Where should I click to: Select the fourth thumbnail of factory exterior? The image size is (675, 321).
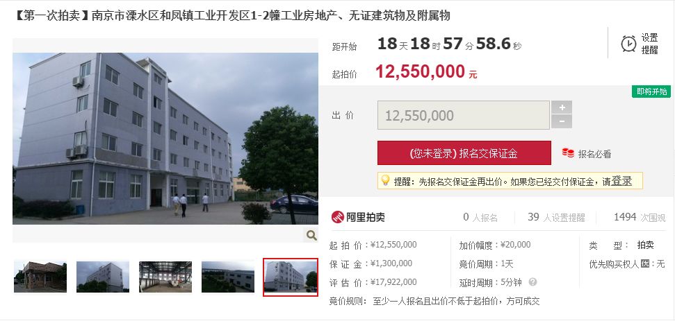pos(228,277)
